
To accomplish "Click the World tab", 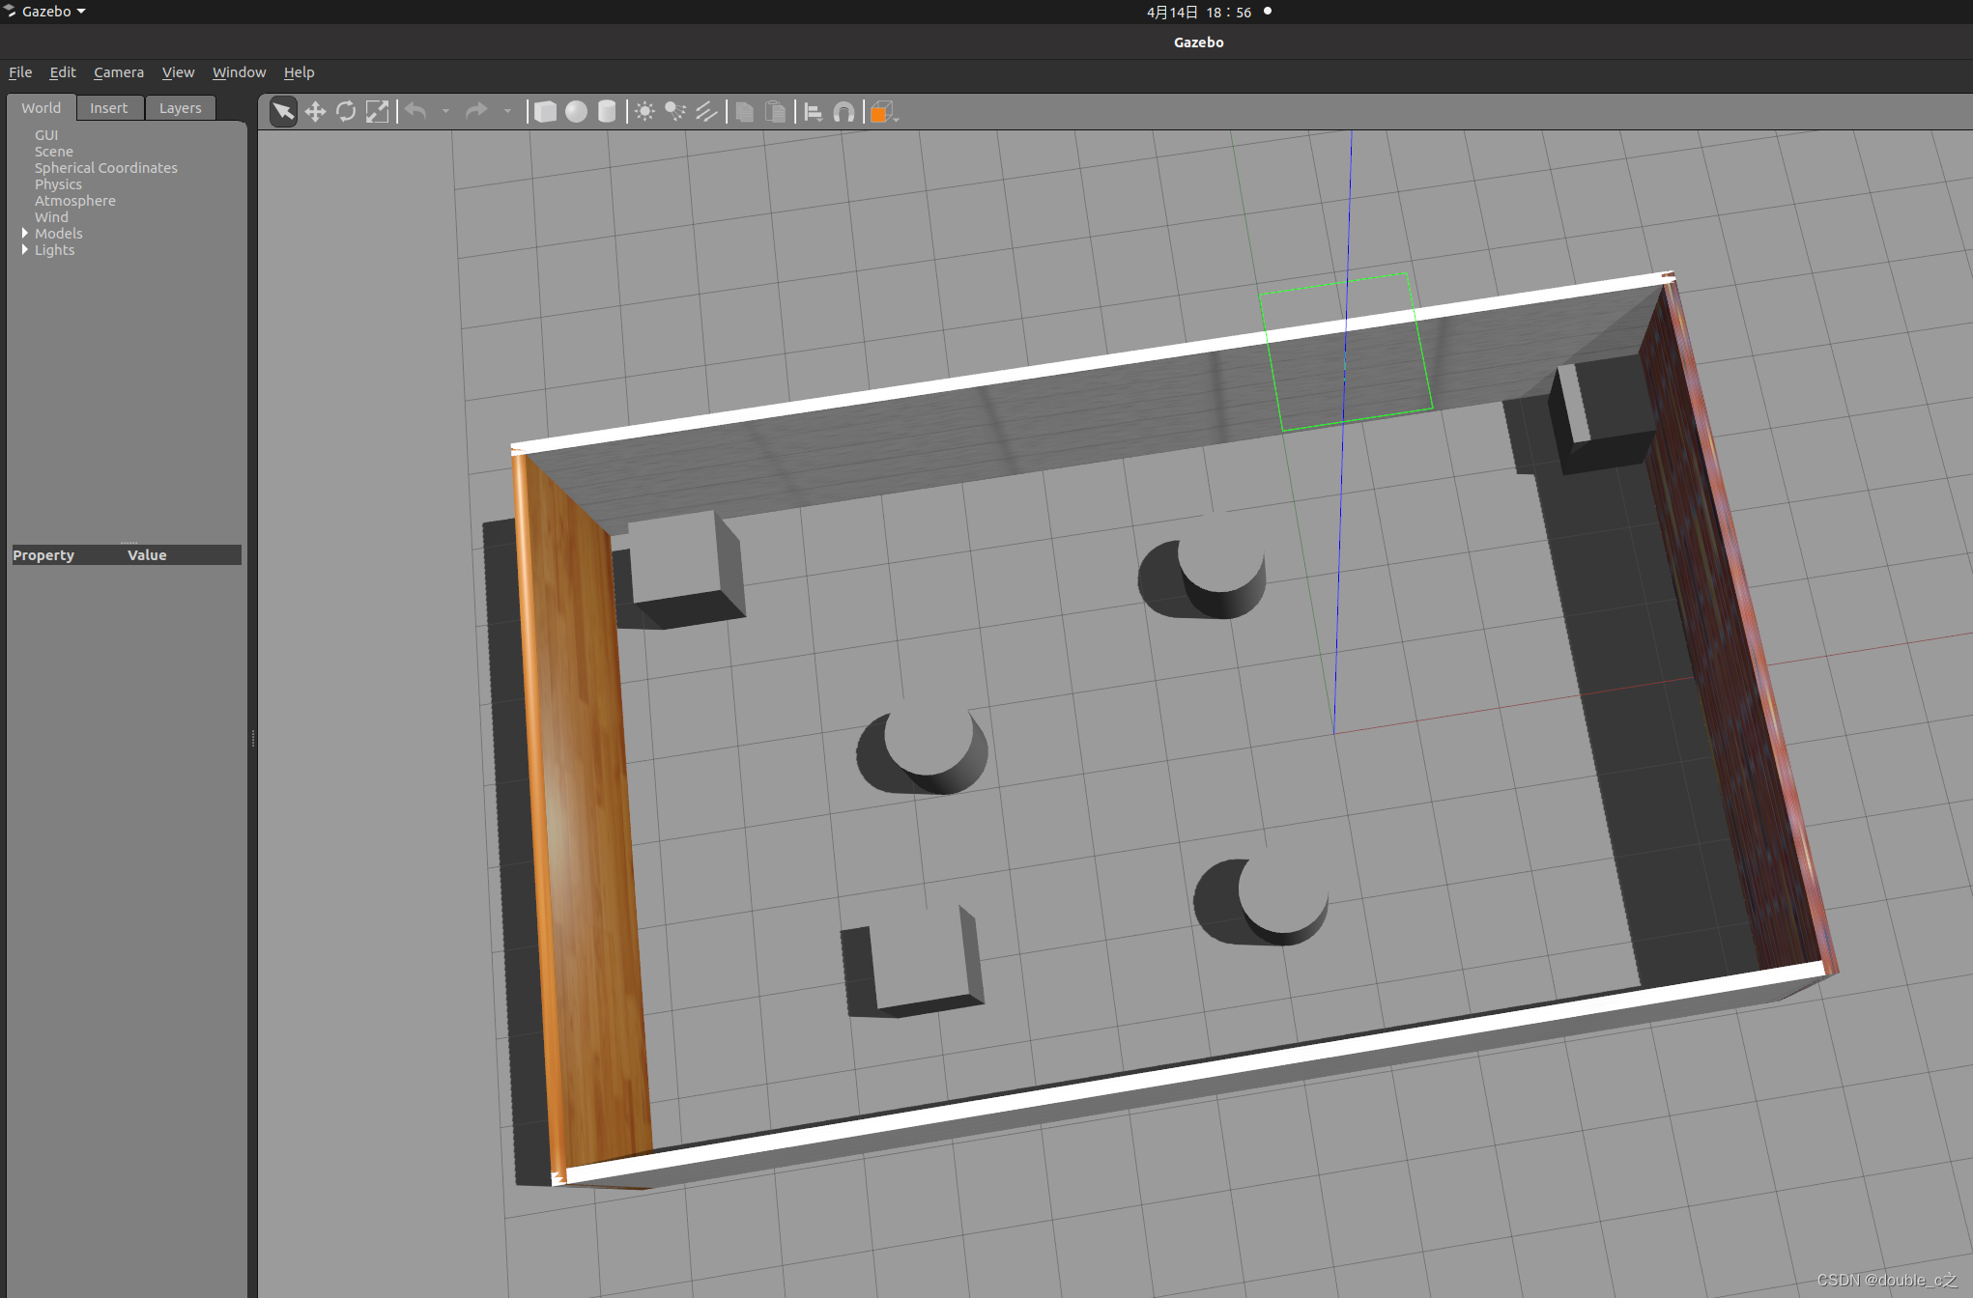I will (x=39, y=106).
